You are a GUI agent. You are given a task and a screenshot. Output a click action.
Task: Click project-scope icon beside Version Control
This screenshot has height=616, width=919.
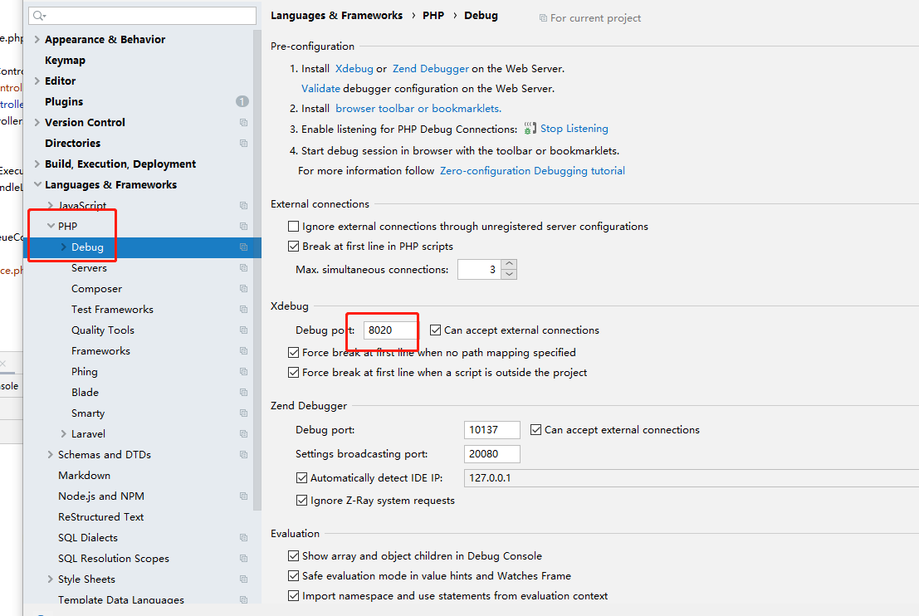tap(243, 123)
